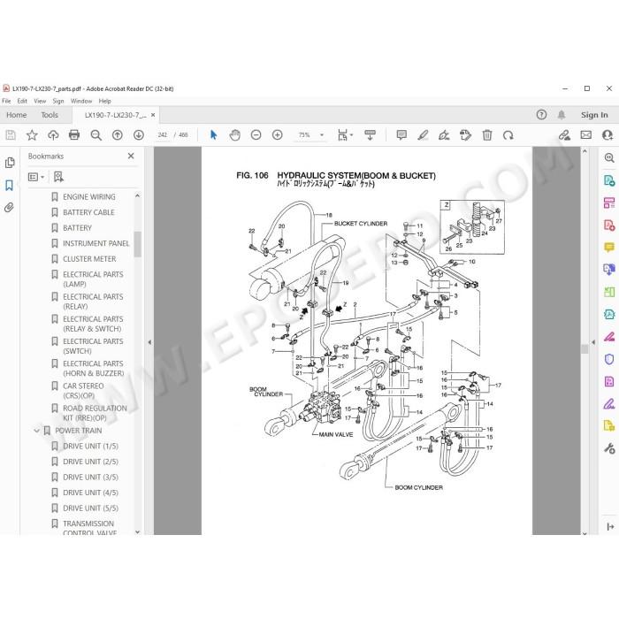
Task: Open bookmark options list dropdown
Action: point(36,177)
